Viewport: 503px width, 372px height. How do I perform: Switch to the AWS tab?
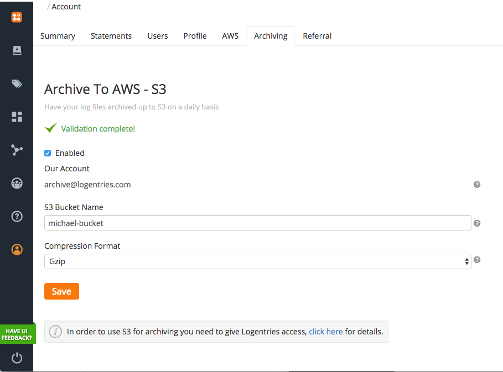(230, 36)
